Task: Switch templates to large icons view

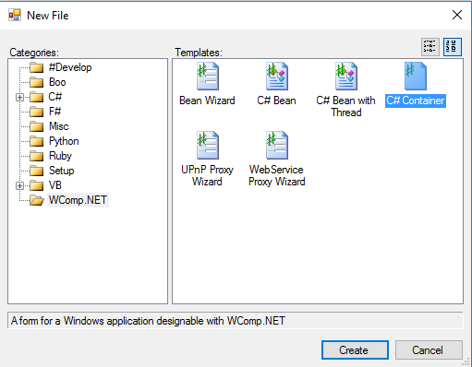Action: pos(453,47)
